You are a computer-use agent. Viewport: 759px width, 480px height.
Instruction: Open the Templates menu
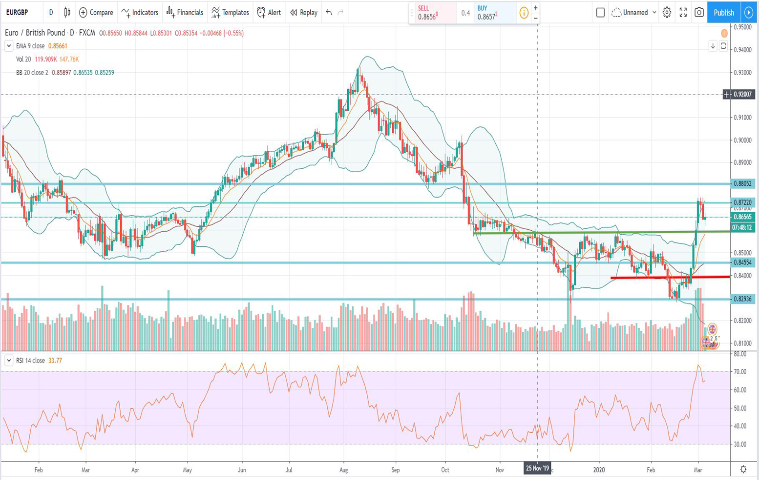230,12
